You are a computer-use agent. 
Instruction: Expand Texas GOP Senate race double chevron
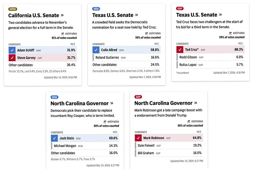[x=221, y=15]
